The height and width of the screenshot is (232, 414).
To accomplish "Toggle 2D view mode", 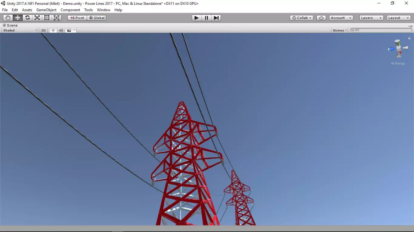I will coord(43,30).
